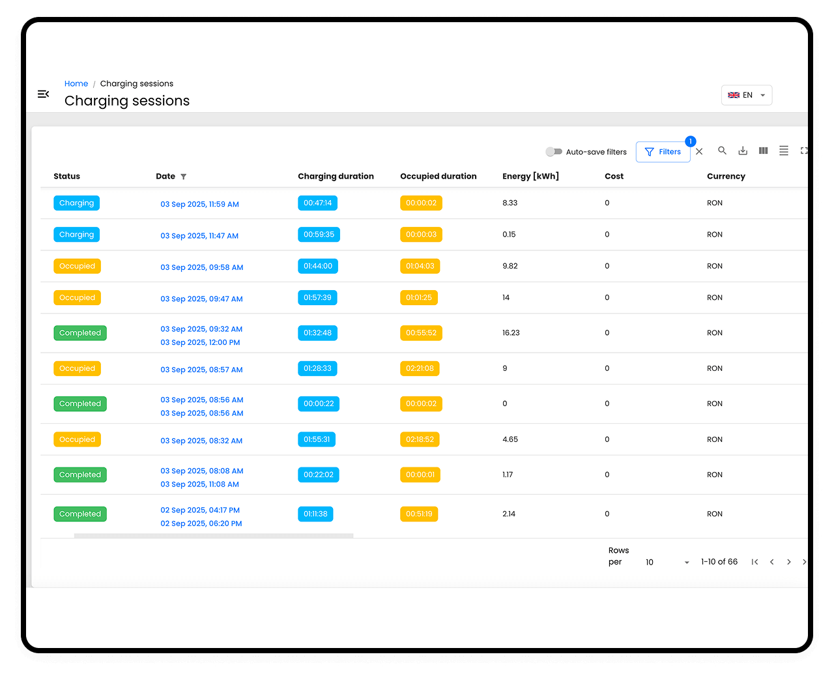This screenshot has width=834, height=678.
Task: Click the Date column filter icon
Action: click(x=184, y=177)
